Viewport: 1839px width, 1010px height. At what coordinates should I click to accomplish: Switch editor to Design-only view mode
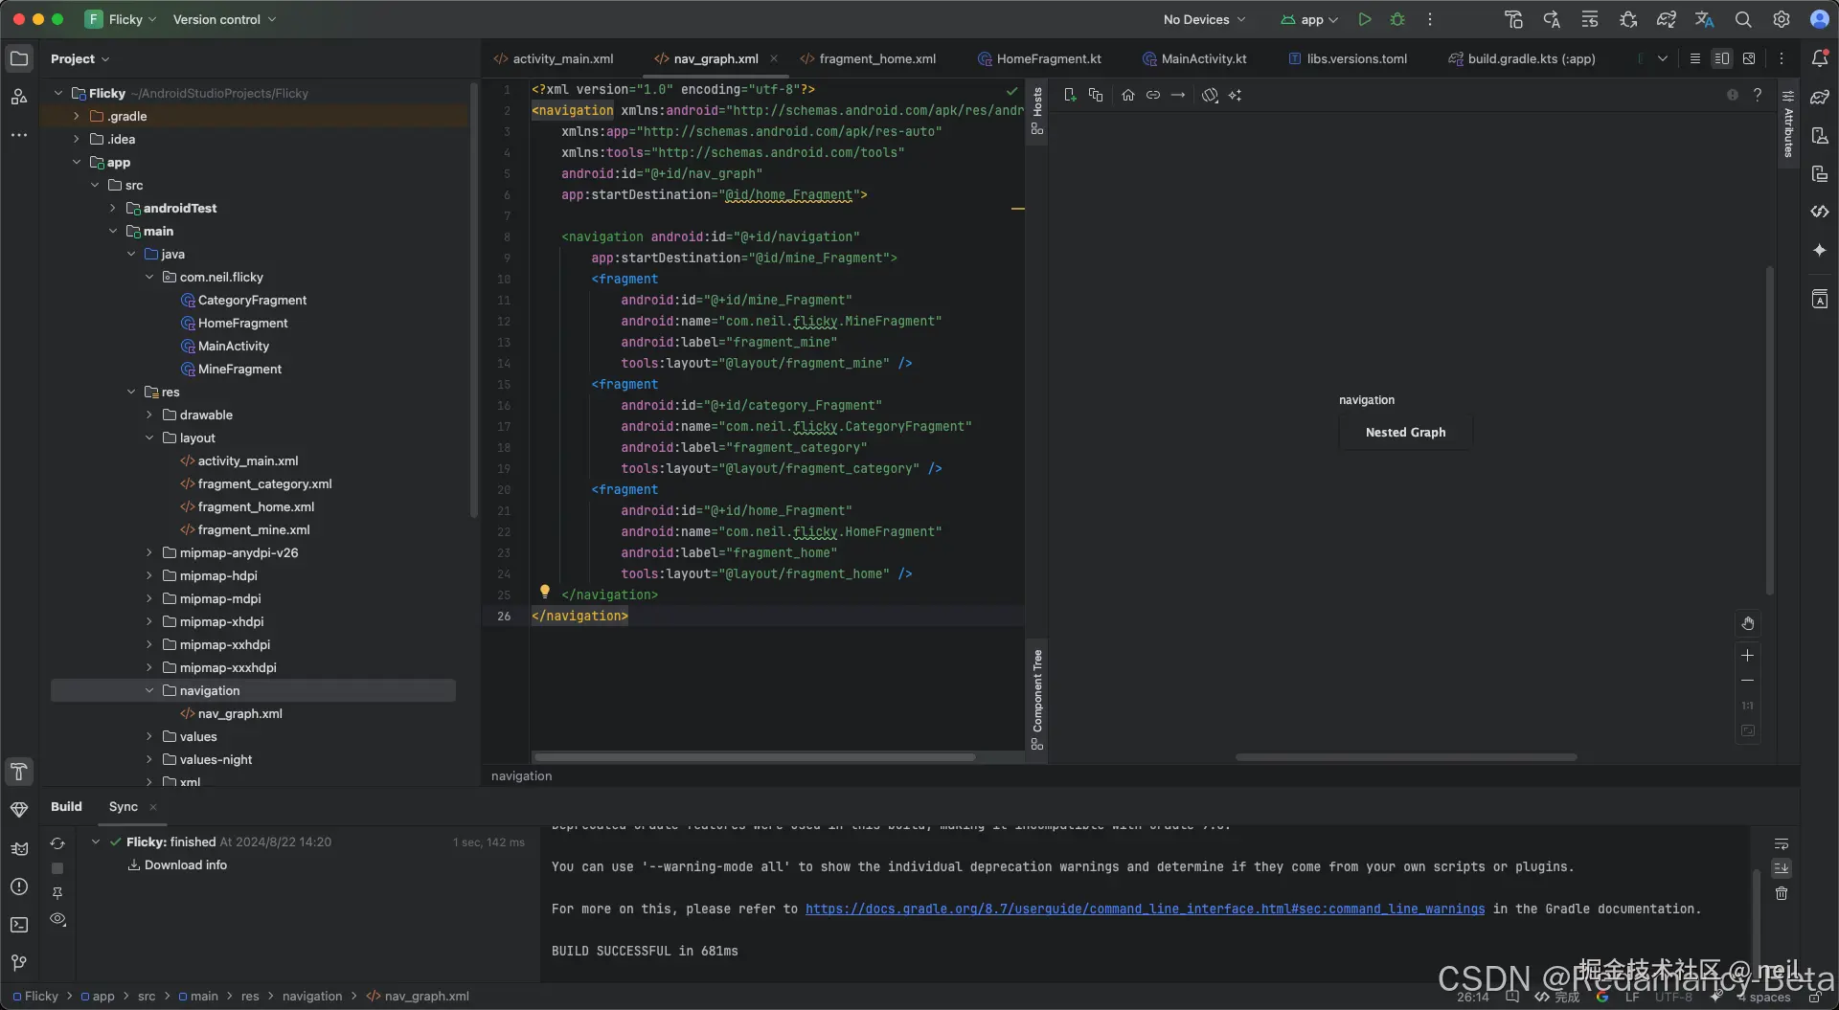click(1749, 58)
